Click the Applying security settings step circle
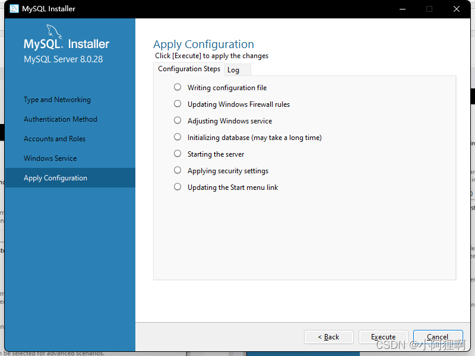The image size is (475, 356). (178, 170)
